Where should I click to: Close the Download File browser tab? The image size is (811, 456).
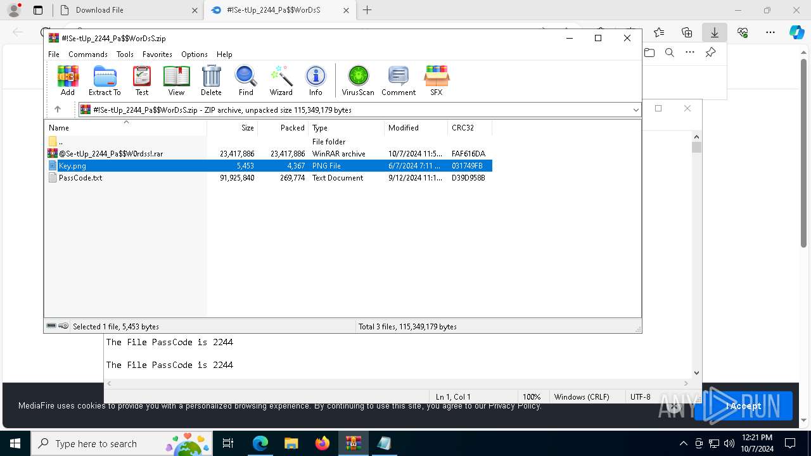point(195,10)
